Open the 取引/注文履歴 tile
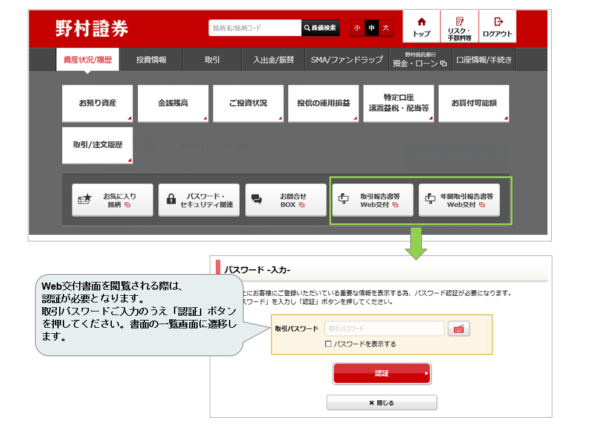 [98, 145]
